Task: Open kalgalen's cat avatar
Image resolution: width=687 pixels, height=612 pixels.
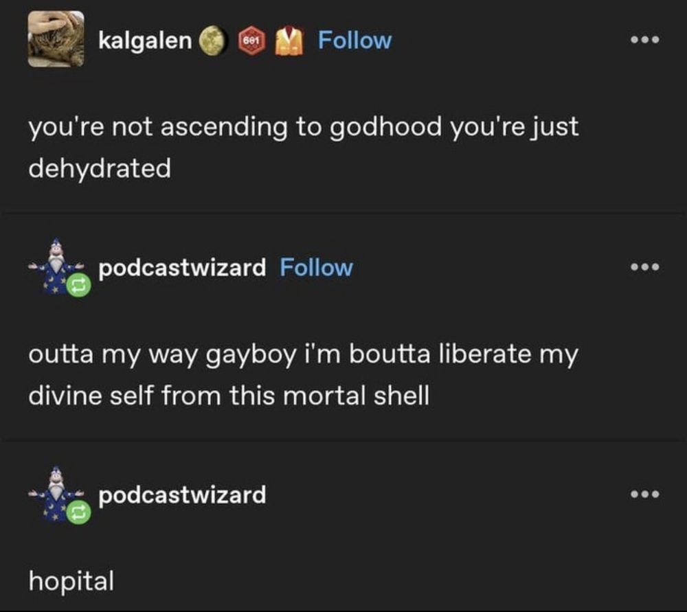Action: coord(56,39)
